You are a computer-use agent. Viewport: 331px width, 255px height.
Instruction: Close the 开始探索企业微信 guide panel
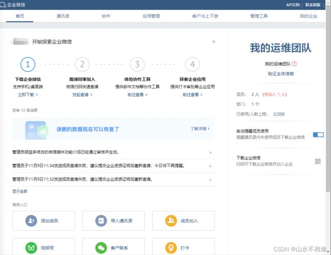(214, 42)
